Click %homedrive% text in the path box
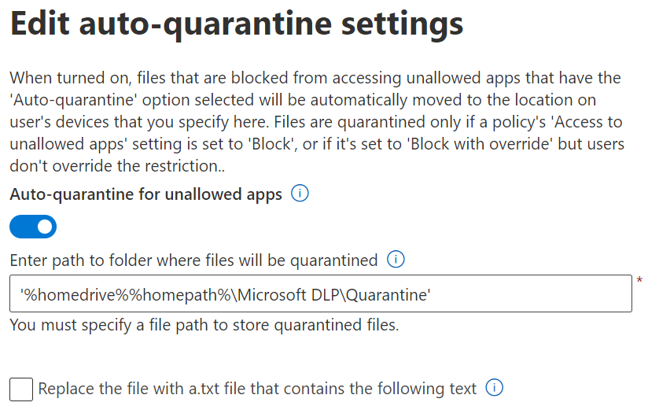This screenshot has width=648, height=406. [x=75, y=295]
